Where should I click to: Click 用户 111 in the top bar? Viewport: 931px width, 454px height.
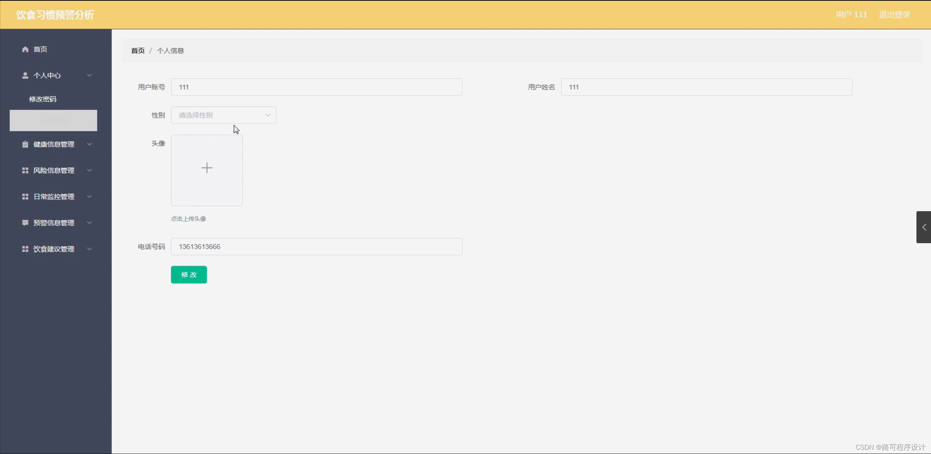click(x=851, y=15)
